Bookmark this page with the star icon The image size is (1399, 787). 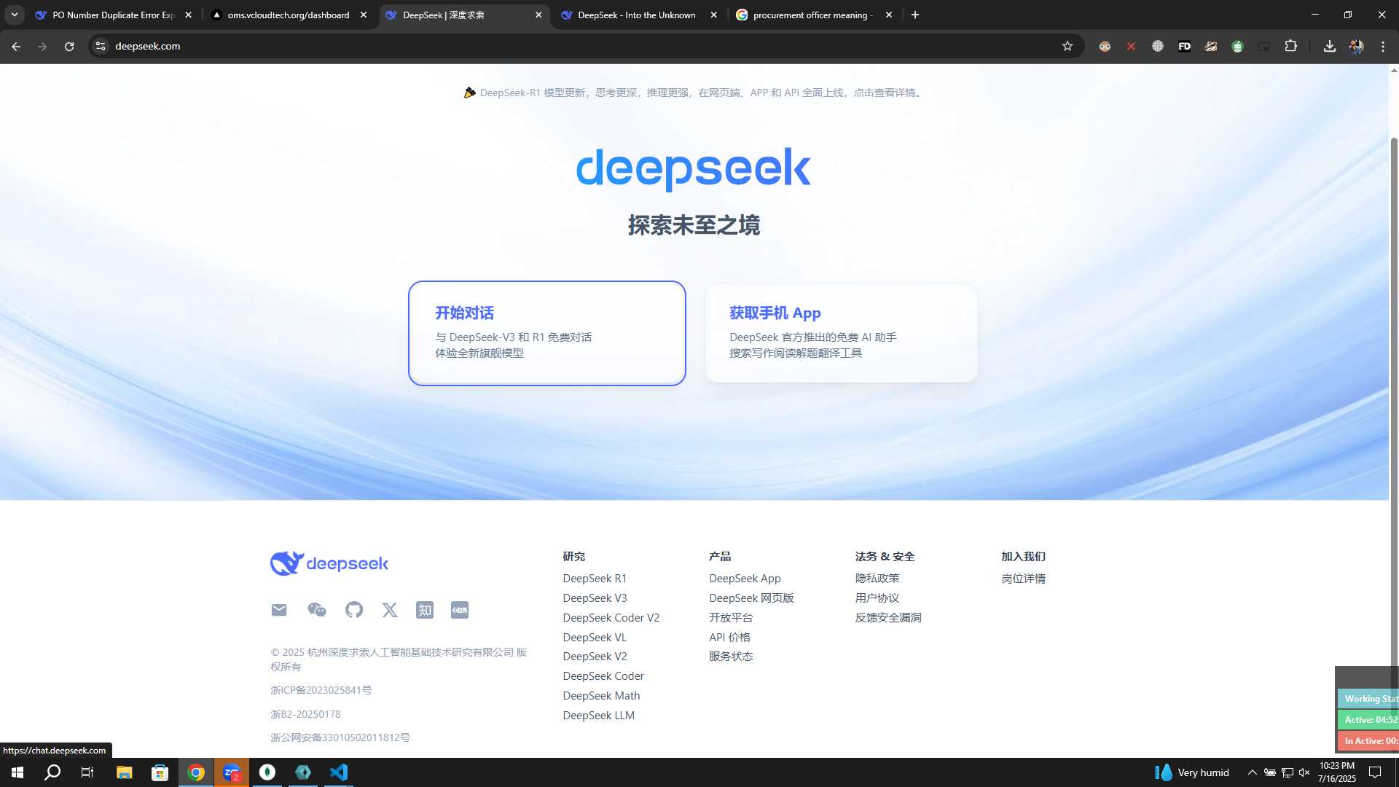coord(1067,46)
